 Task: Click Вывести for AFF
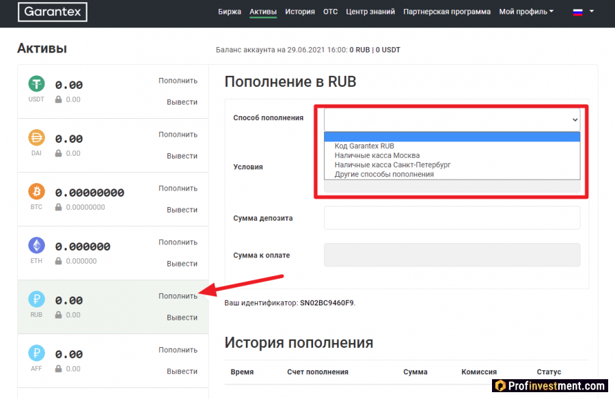[182, 371]
